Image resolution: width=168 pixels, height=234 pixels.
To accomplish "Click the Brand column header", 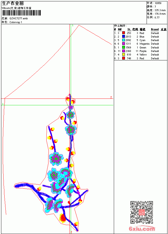I will click(155, 29).
